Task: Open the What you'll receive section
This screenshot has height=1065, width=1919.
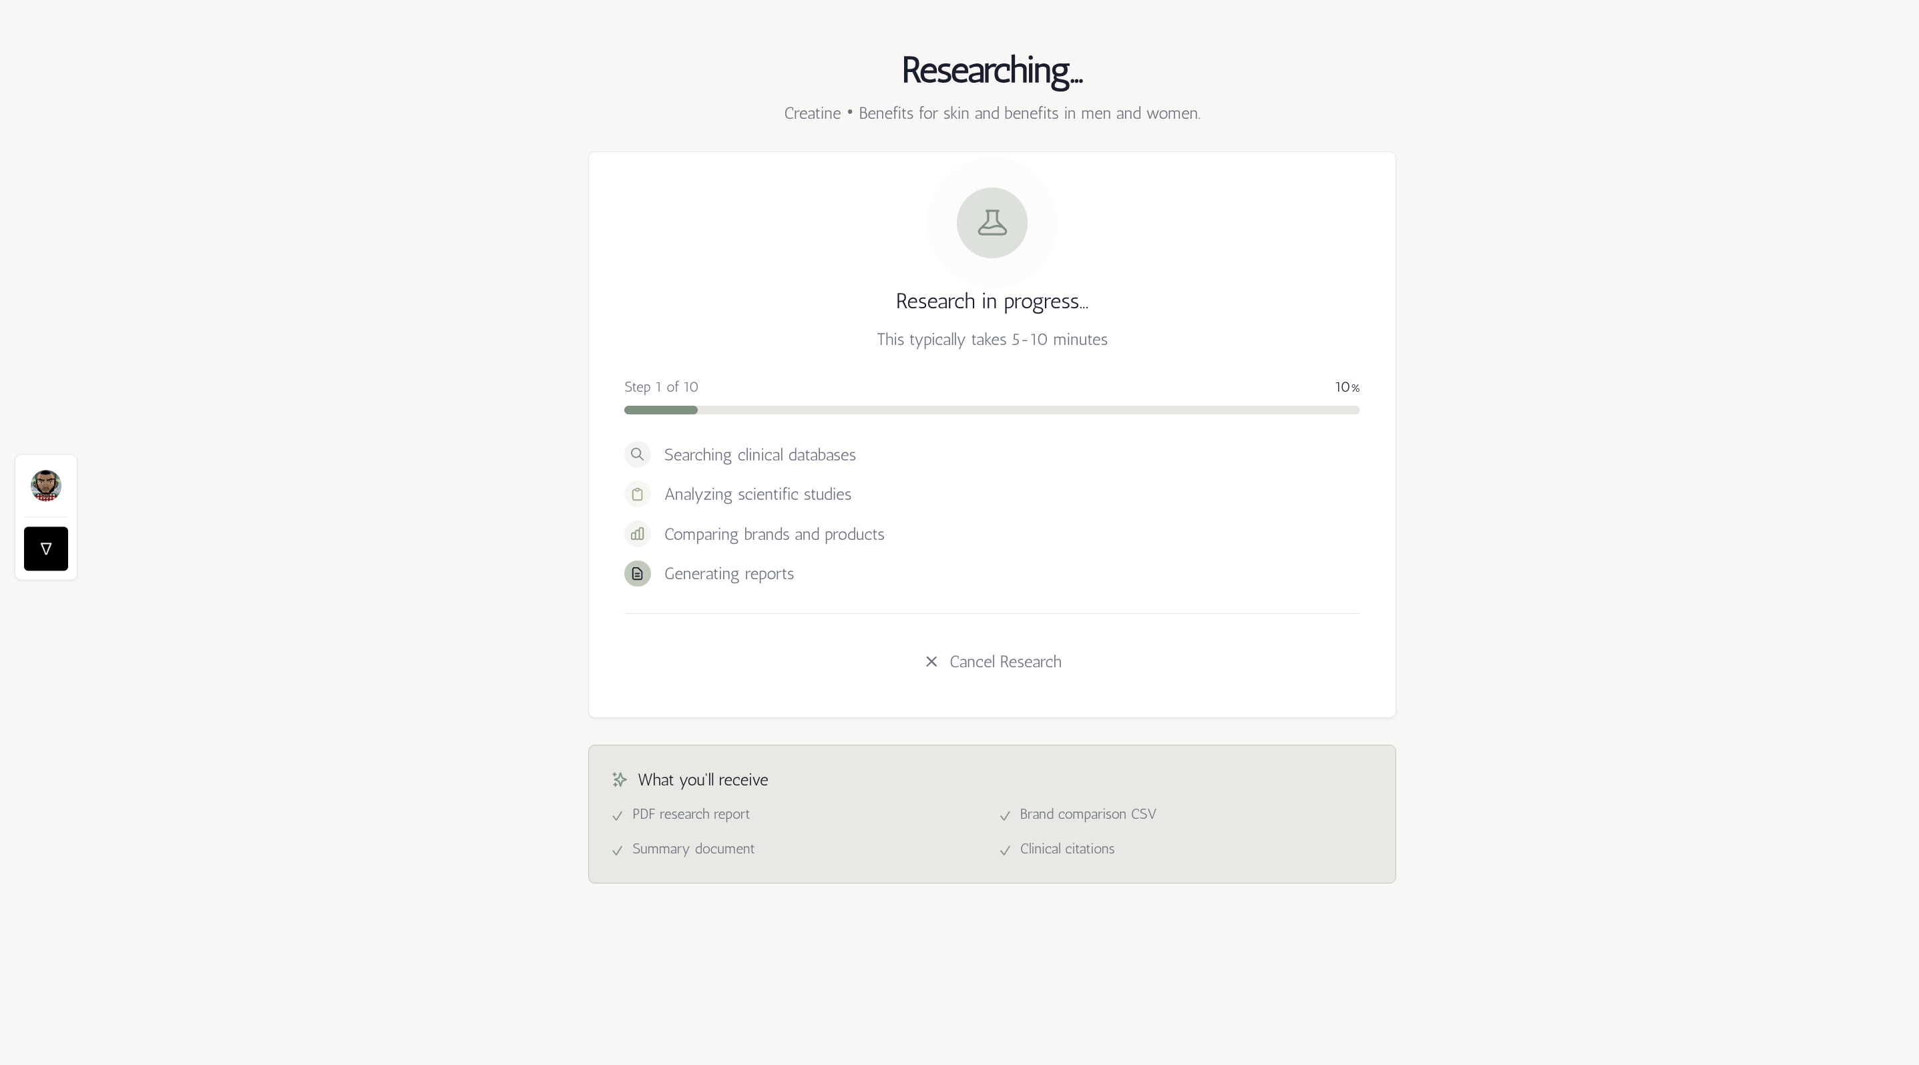Action: pyautogui.click(x=702, y=779)
